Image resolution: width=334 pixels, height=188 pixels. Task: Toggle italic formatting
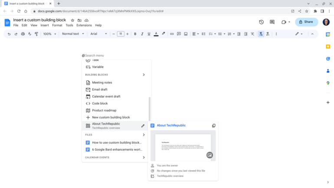pyautogui.click(x=142, y=34)
